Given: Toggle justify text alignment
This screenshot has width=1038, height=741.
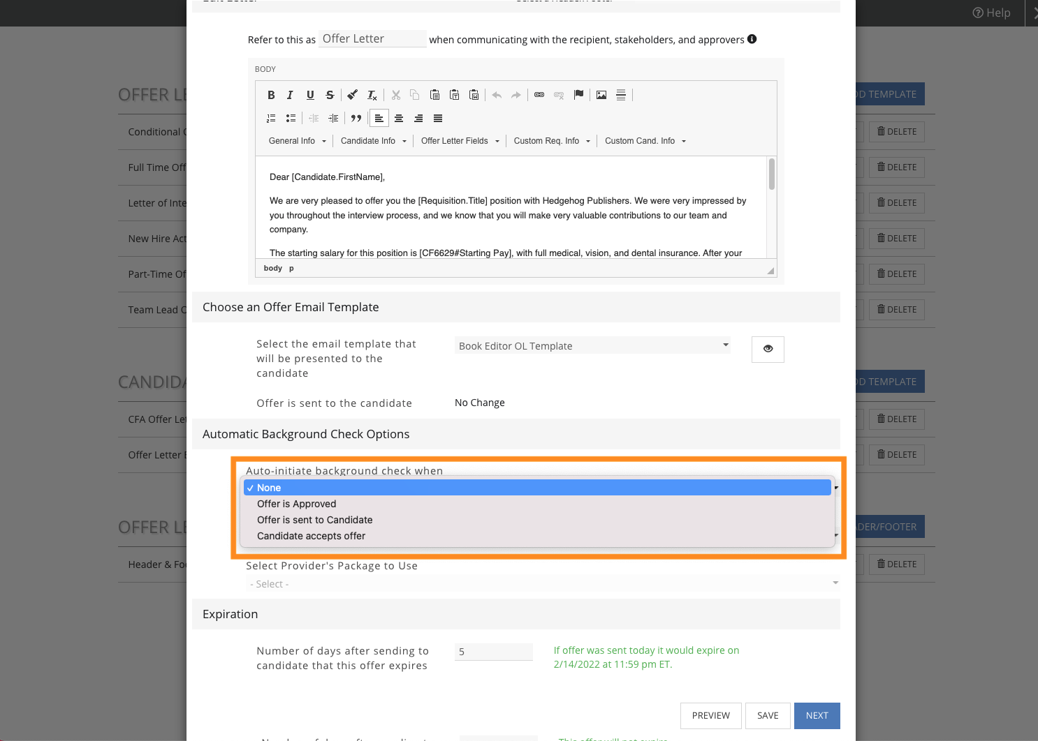Looking at the screenshot, I should [438, 119].
